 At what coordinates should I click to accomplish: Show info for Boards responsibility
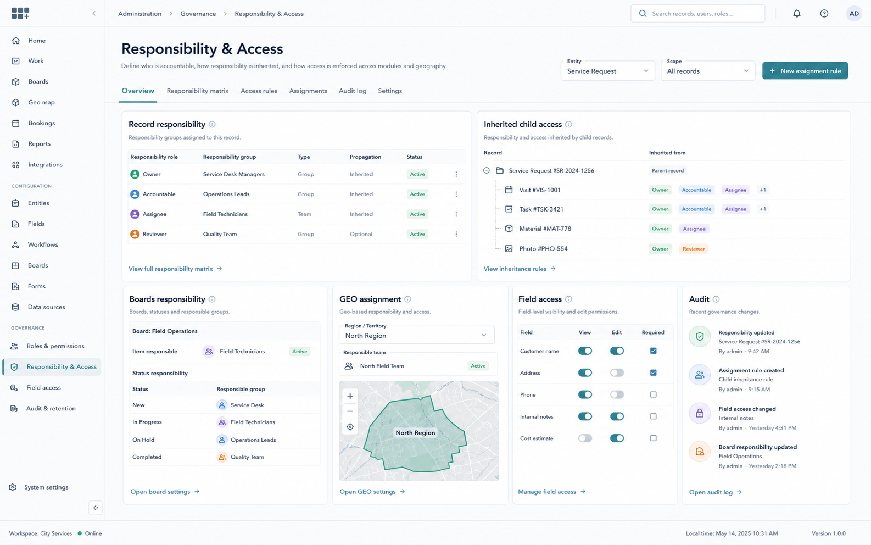click(212, 299)
